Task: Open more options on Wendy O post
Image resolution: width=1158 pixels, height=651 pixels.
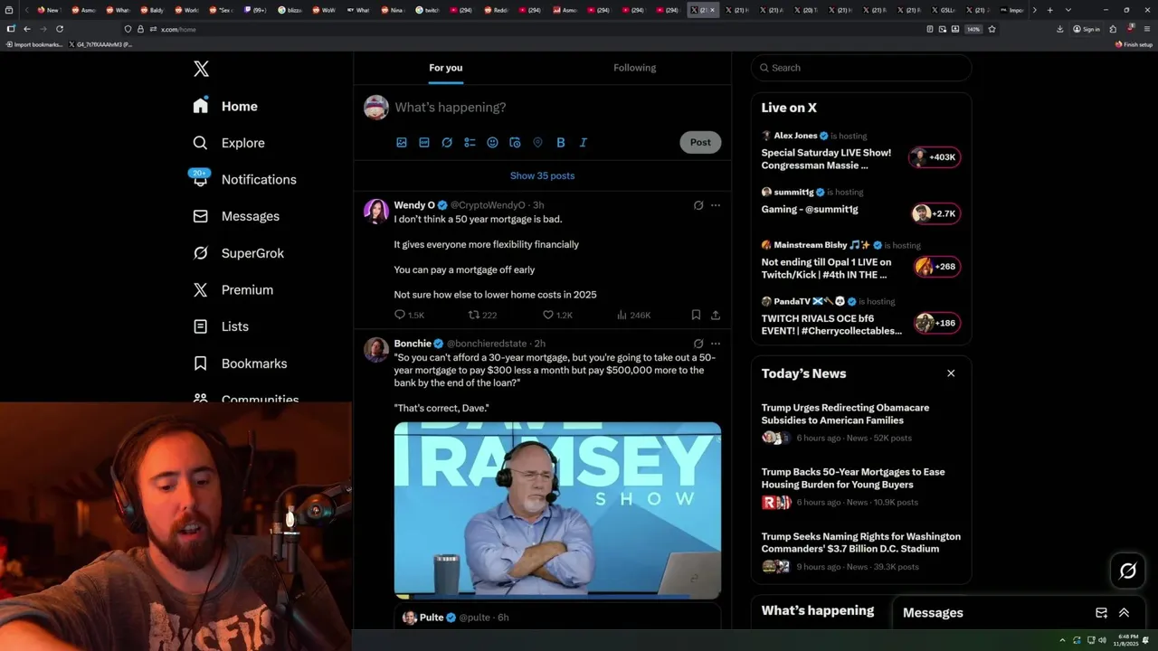Action: 716,205
